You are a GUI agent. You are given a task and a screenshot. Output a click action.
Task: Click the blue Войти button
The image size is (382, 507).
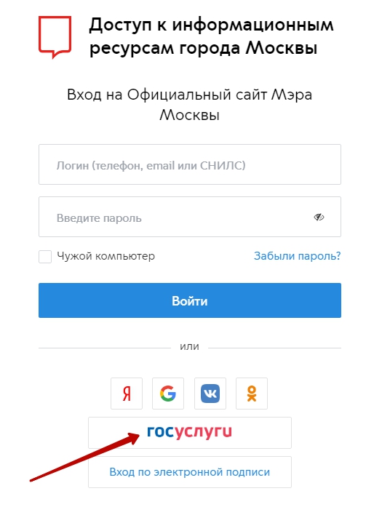coord(189,300)
